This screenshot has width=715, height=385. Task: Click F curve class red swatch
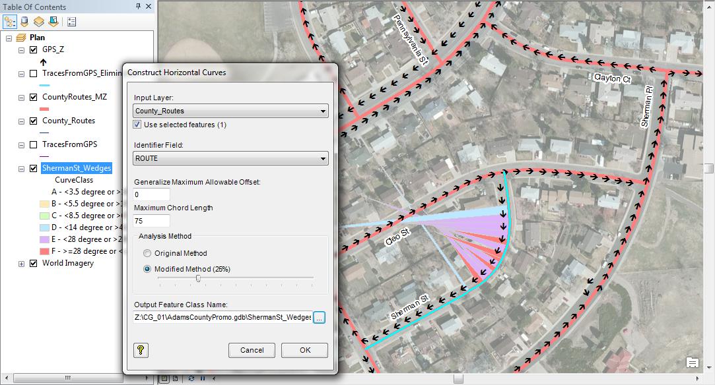(44, 251)
